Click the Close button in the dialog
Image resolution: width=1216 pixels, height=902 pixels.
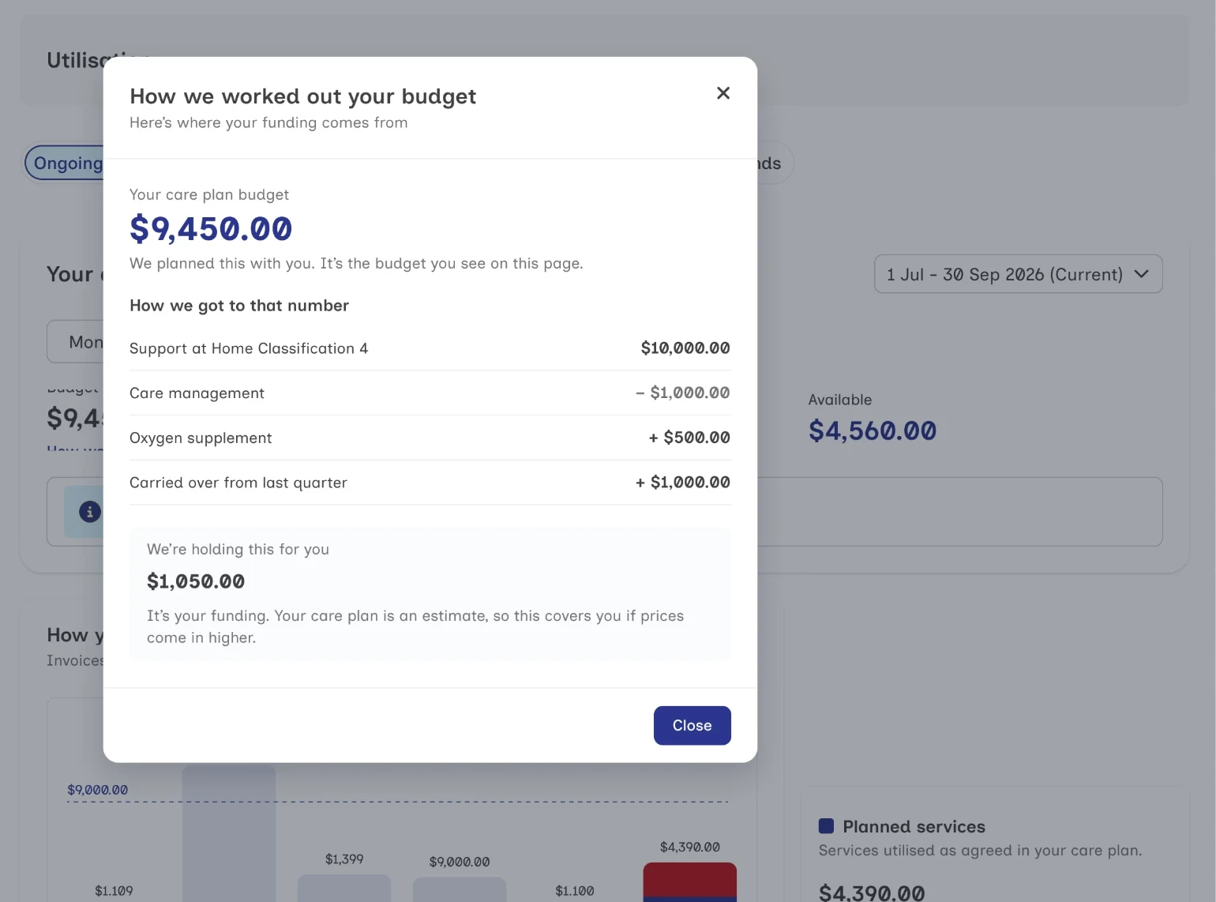(692, 725)
